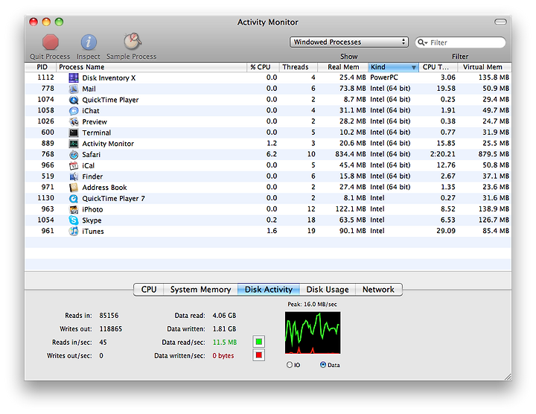
Task: Select the Skype process name
Action: point(92,220)
